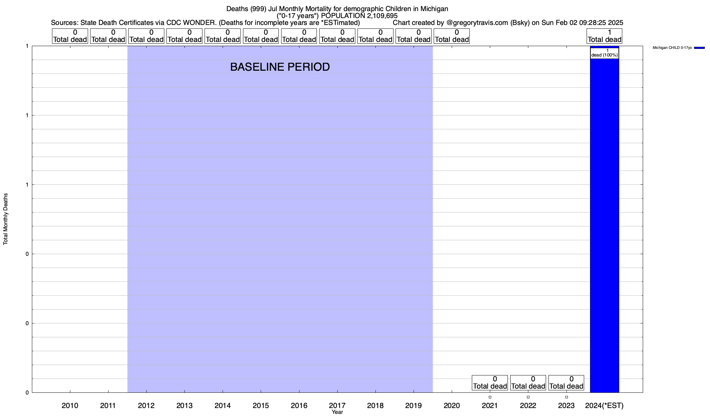Click the 'Year' x-axis title
710x416 pixels.
tap(337, 412)
